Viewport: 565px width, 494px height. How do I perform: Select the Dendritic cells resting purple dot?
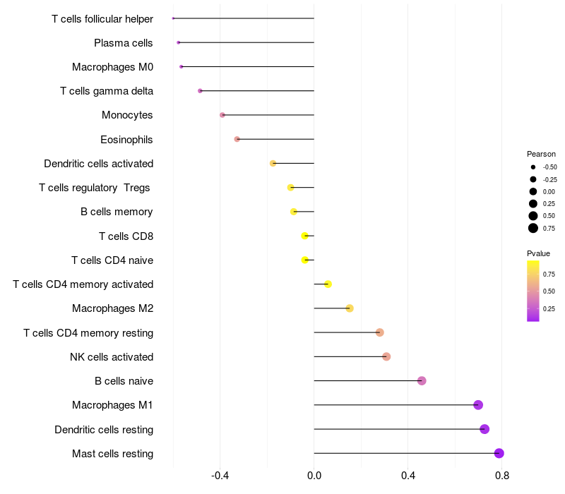[x=484, y=429]
